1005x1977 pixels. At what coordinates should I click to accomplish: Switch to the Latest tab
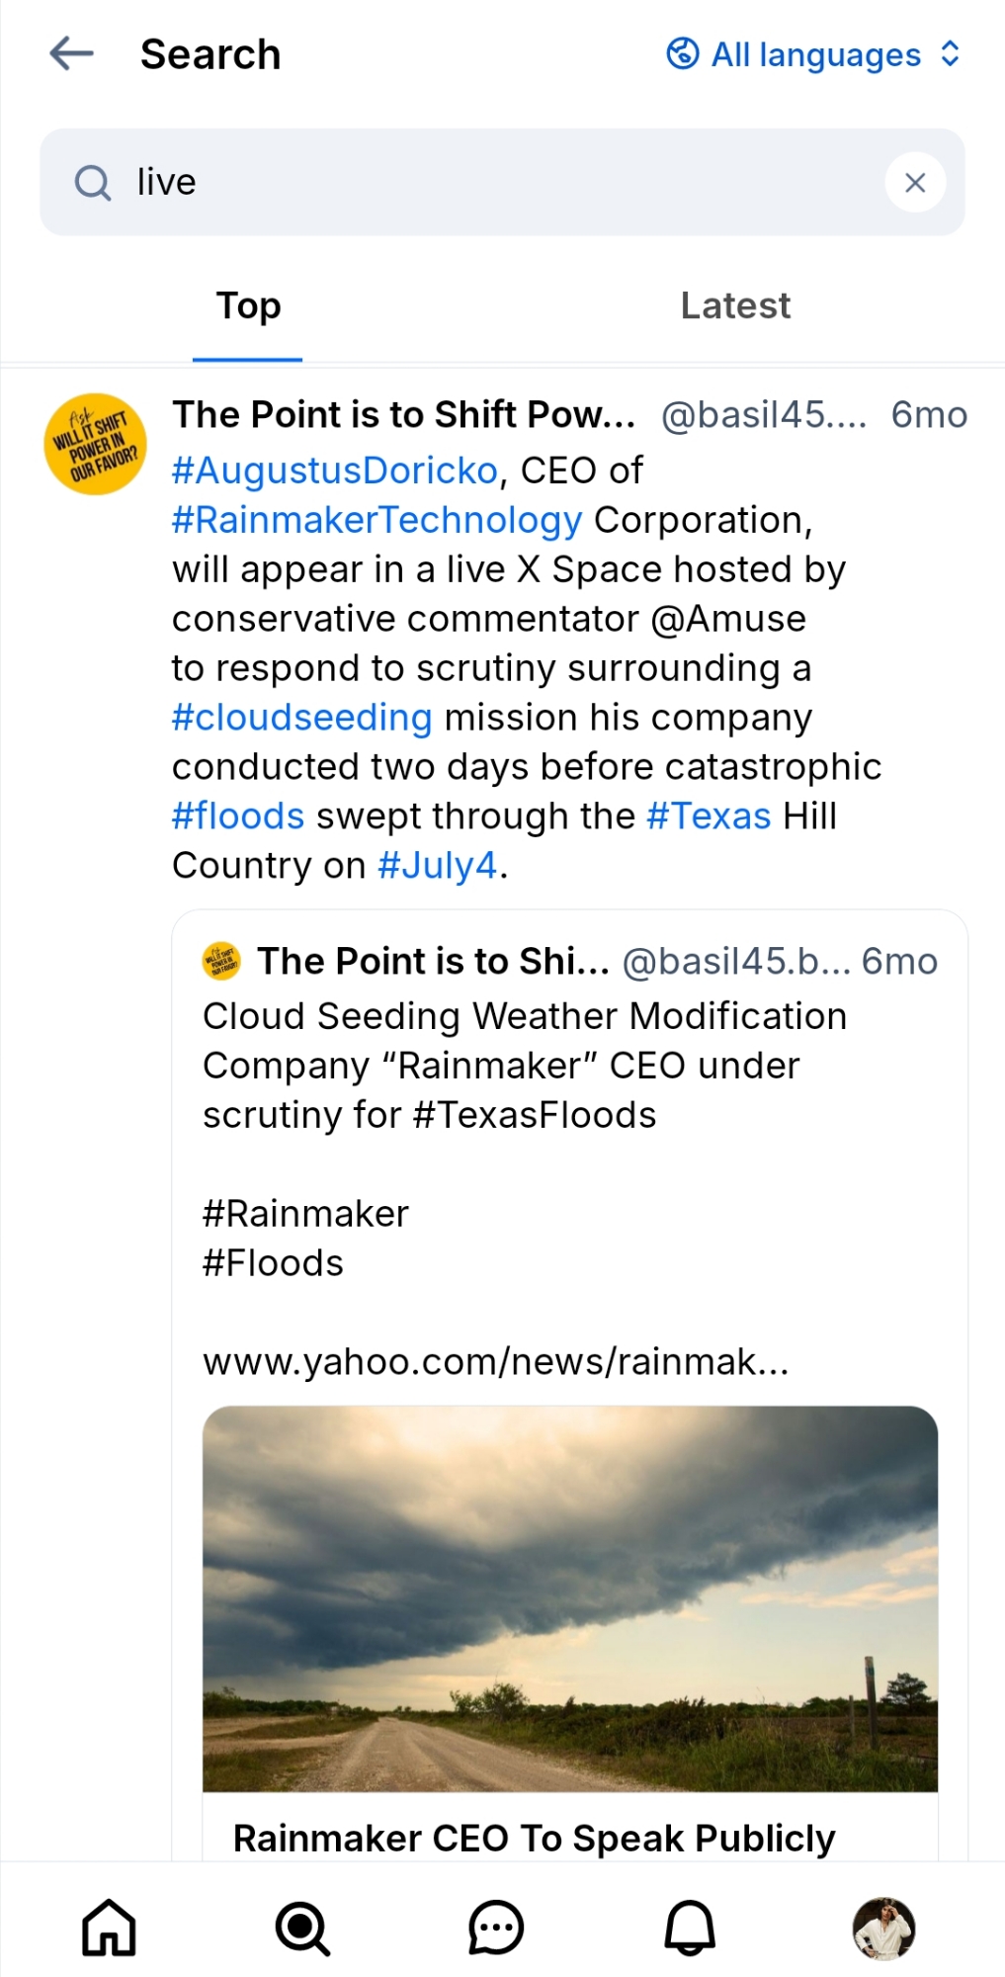pyautogui.click(x=735, y=306)
